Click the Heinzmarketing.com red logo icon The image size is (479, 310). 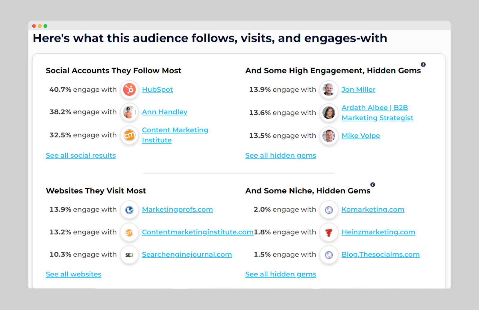329,232
